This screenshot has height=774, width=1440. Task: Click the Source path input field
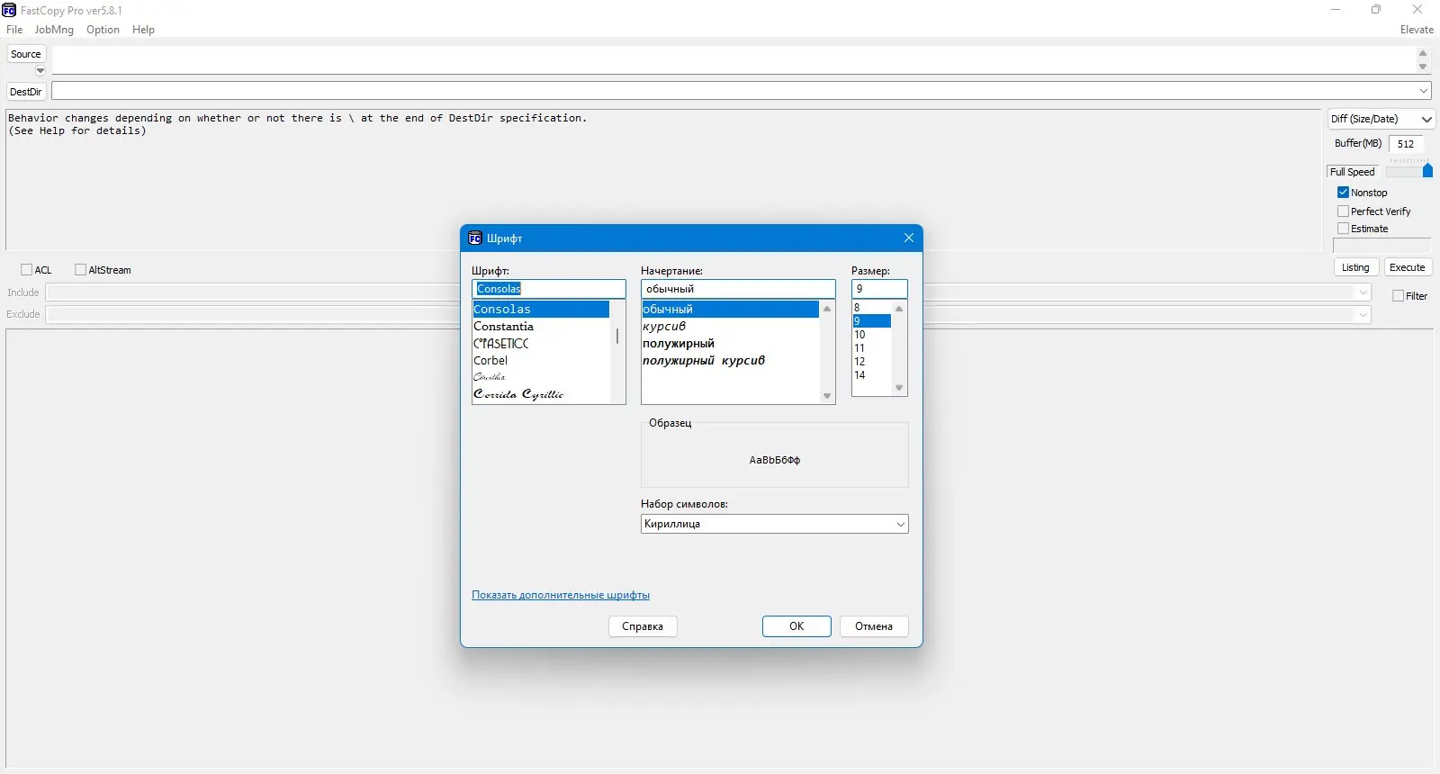733,60
